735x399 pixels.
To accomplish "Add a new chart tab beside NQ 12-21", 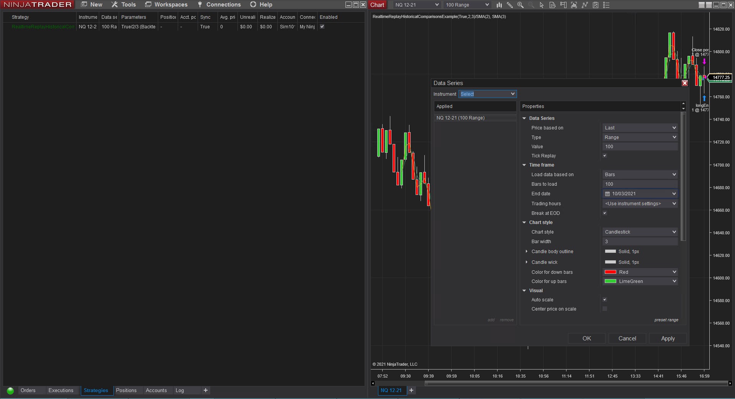I will [411, 390].
